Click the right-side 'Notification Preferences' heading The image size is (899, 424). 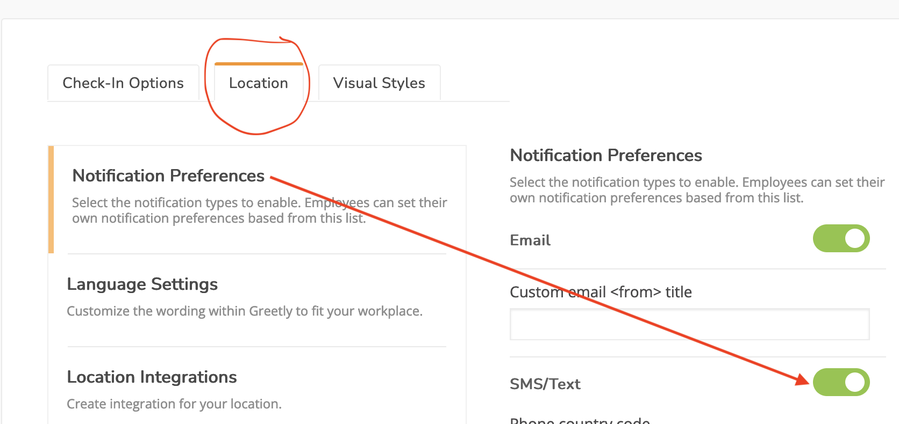tap(606, 155)
